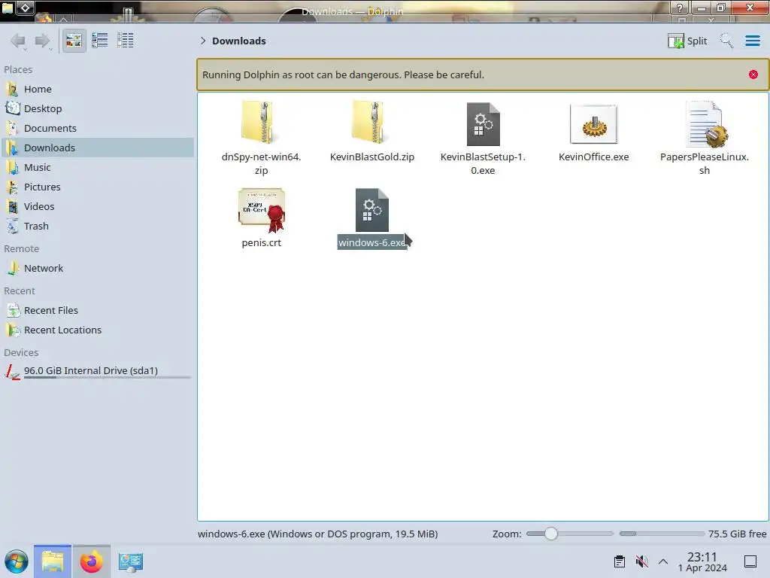Select dnSpy-net-win64.zip archive icon

click(x=261, y=123)
